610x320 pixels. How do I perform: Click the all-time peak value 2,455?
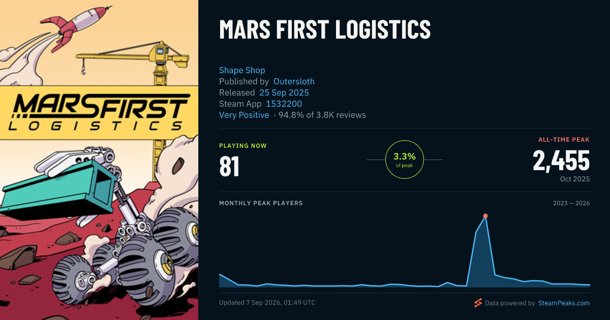pos(561,160)
